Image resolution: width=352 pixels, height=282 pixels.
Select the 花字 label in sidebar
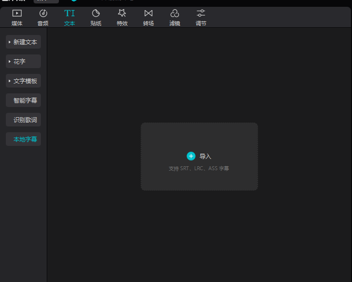click(19, 62)
